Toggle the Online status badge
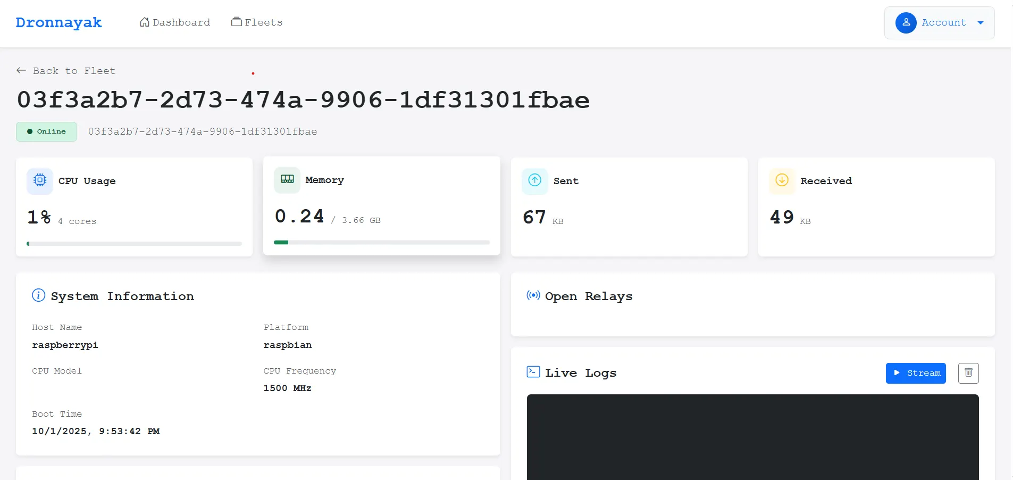This screenshot has width=1013, height=480. pos(46,131)
